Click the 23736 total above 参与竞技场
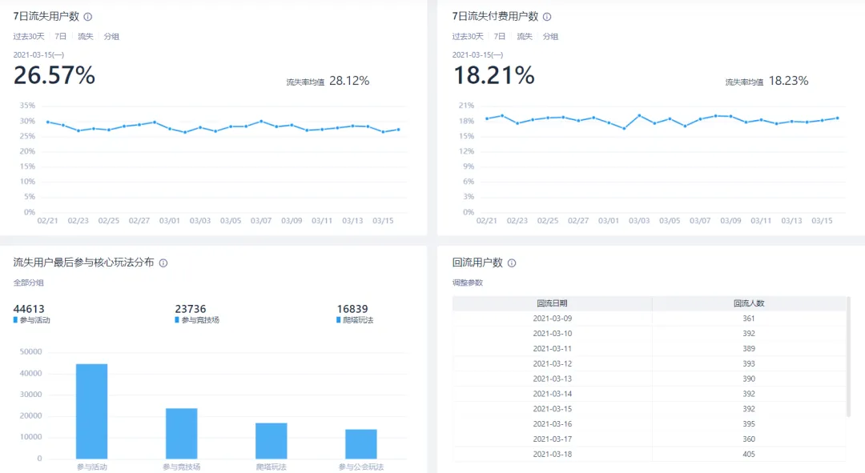Viewport: 865px width, 473px height. [x=191, y=309]
